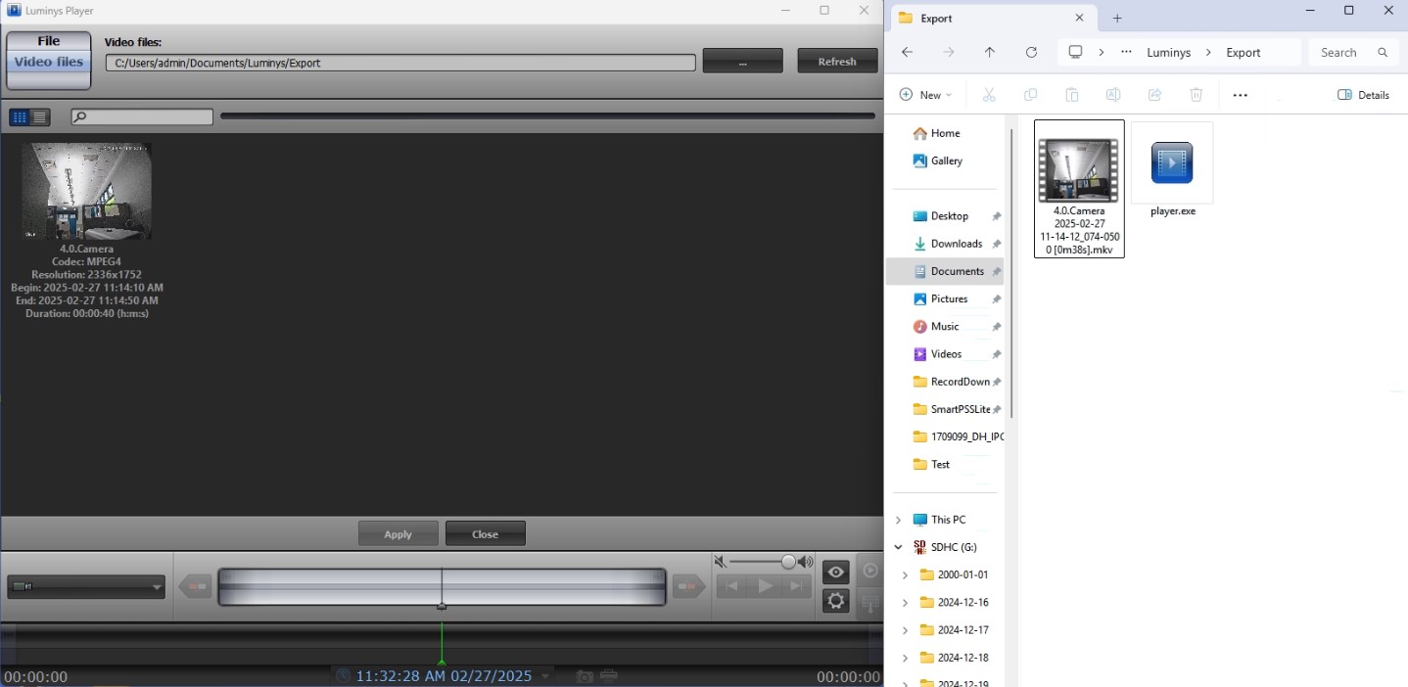Click the player.exe file icon
The width and height of the screenshot is (1408, 687).
click(x=1172, y=162)
